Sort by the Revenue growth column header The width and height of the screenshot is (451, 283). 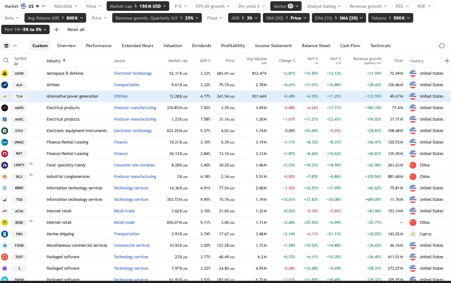[367, 59]
